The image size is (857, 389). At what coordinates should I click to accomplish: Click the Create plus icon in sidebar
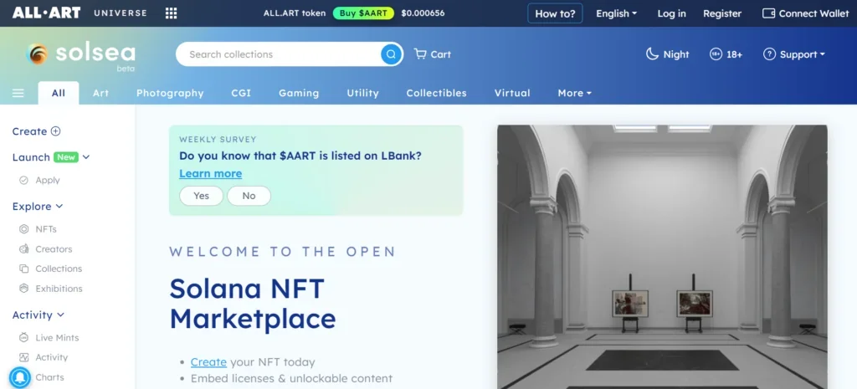click(x=55, y=131)
